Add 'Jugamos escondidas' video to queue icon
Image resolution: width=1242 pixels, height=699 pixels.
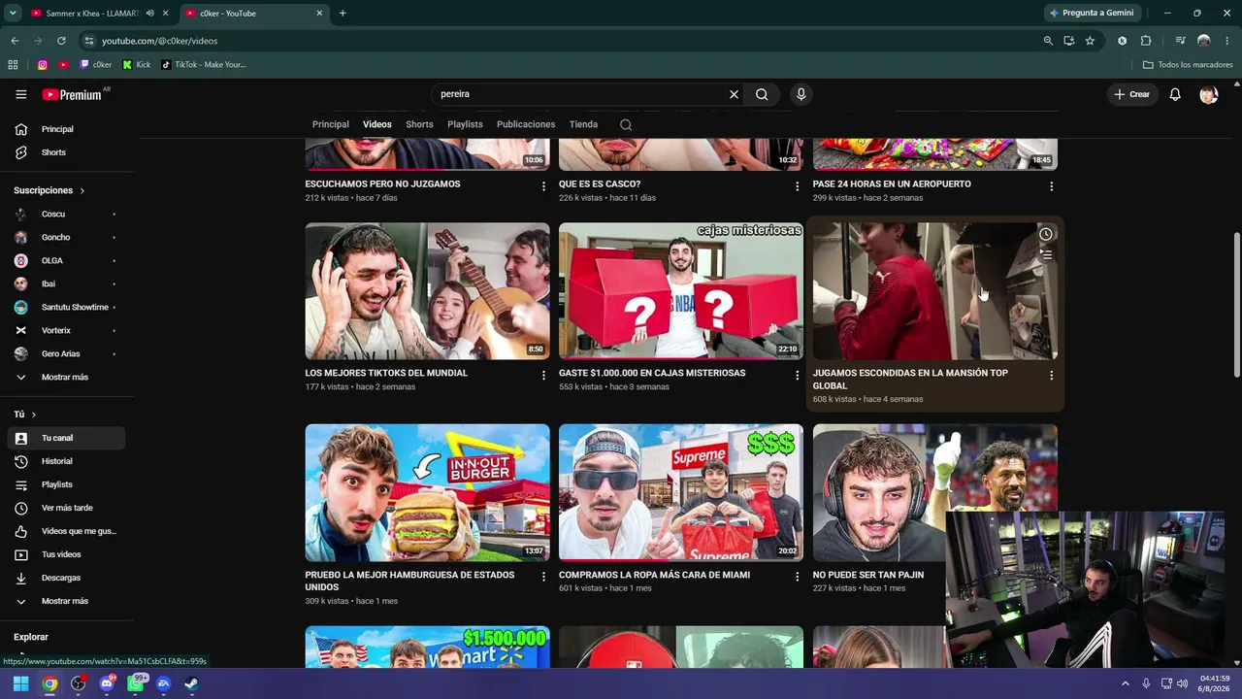click(x=1045, y=254)
